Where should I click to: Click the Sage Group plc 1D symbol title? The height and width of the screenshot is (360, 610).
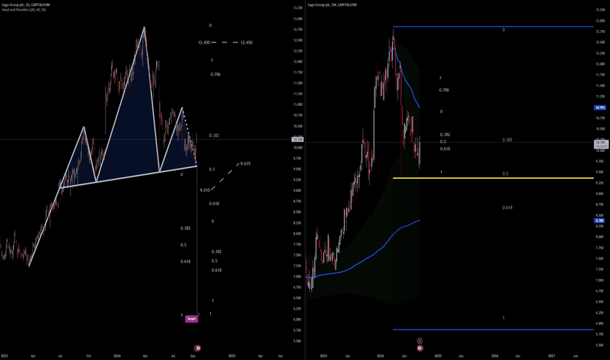26,5
